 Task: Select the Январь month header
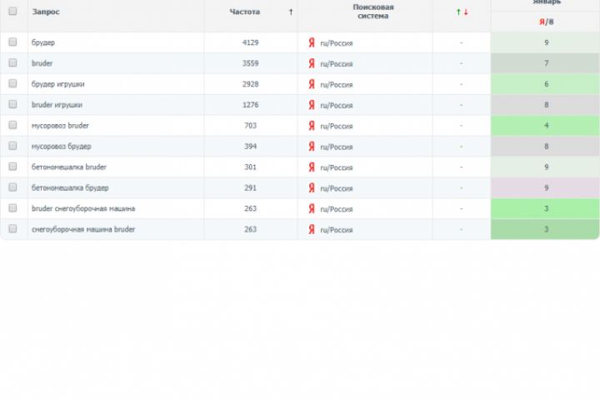[547, 2]
